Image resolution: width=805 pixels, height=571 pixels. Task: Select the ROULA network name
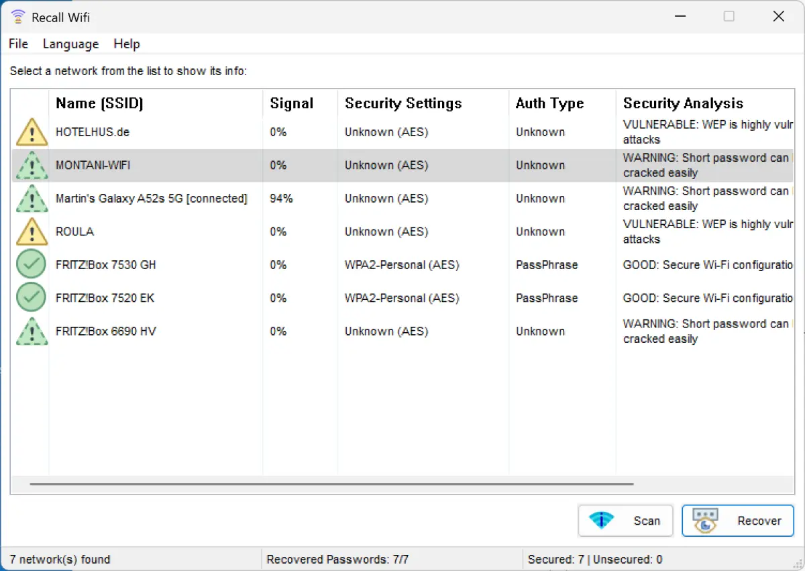(74, 231)
